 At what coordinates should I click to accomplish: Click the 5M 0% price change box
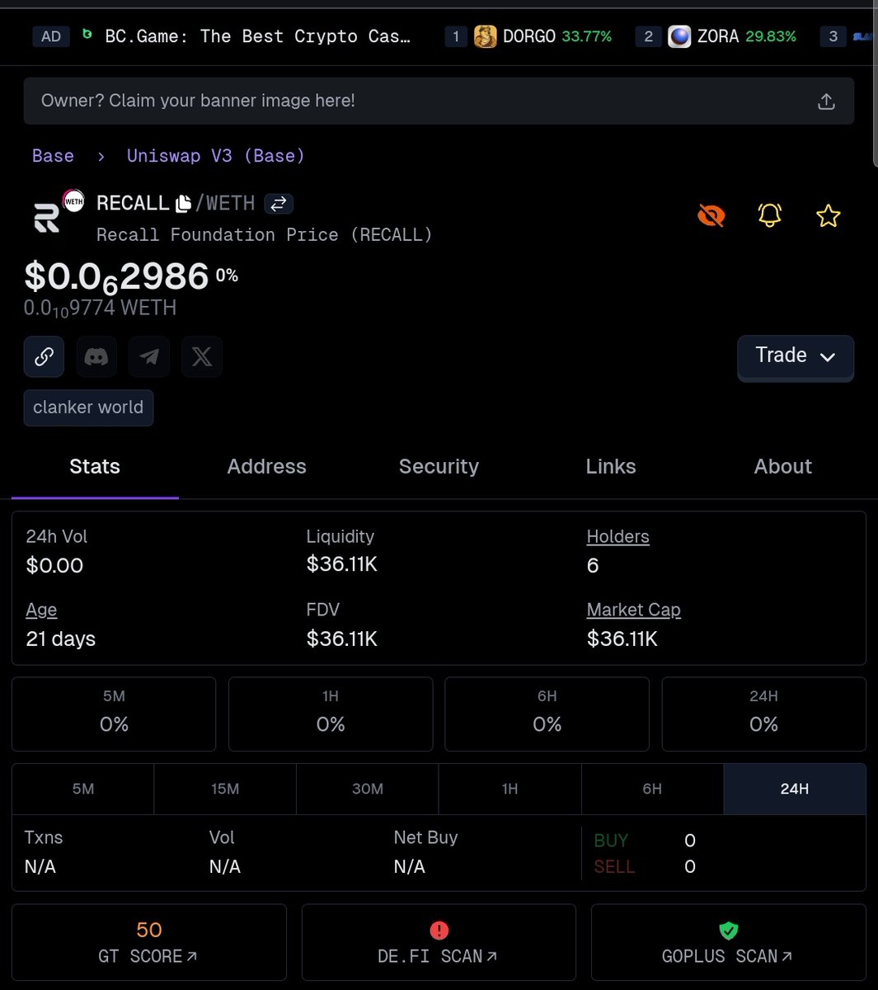click(x=114, y=714)
